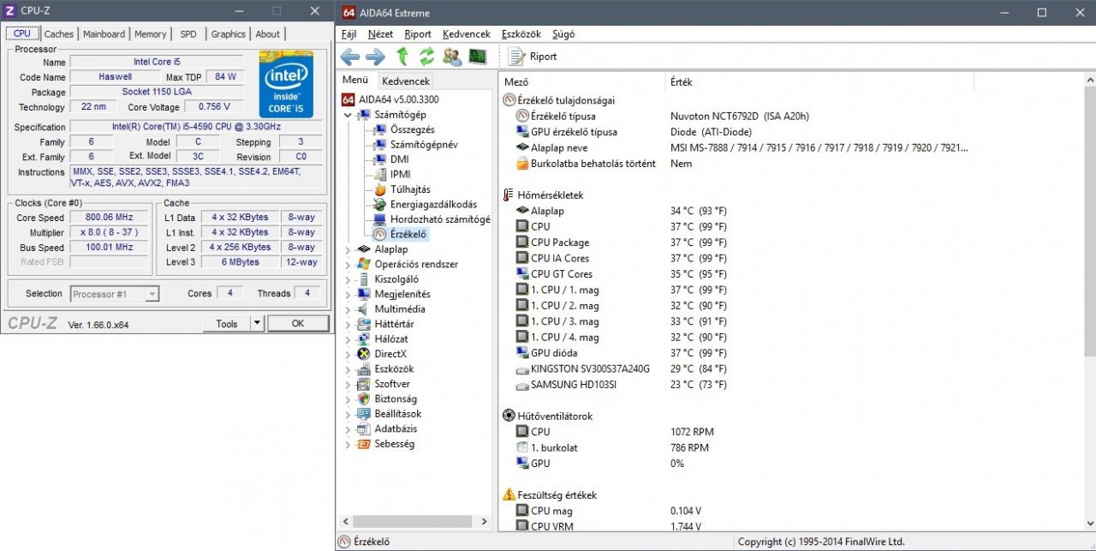Click the Adatbázis tree icon
Viewport: 1096px width, 551px height.
tap(363, 428)
